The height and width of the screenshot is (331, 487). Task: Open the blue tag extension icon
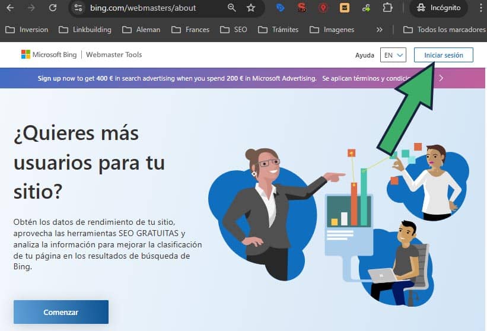point(281,8)
